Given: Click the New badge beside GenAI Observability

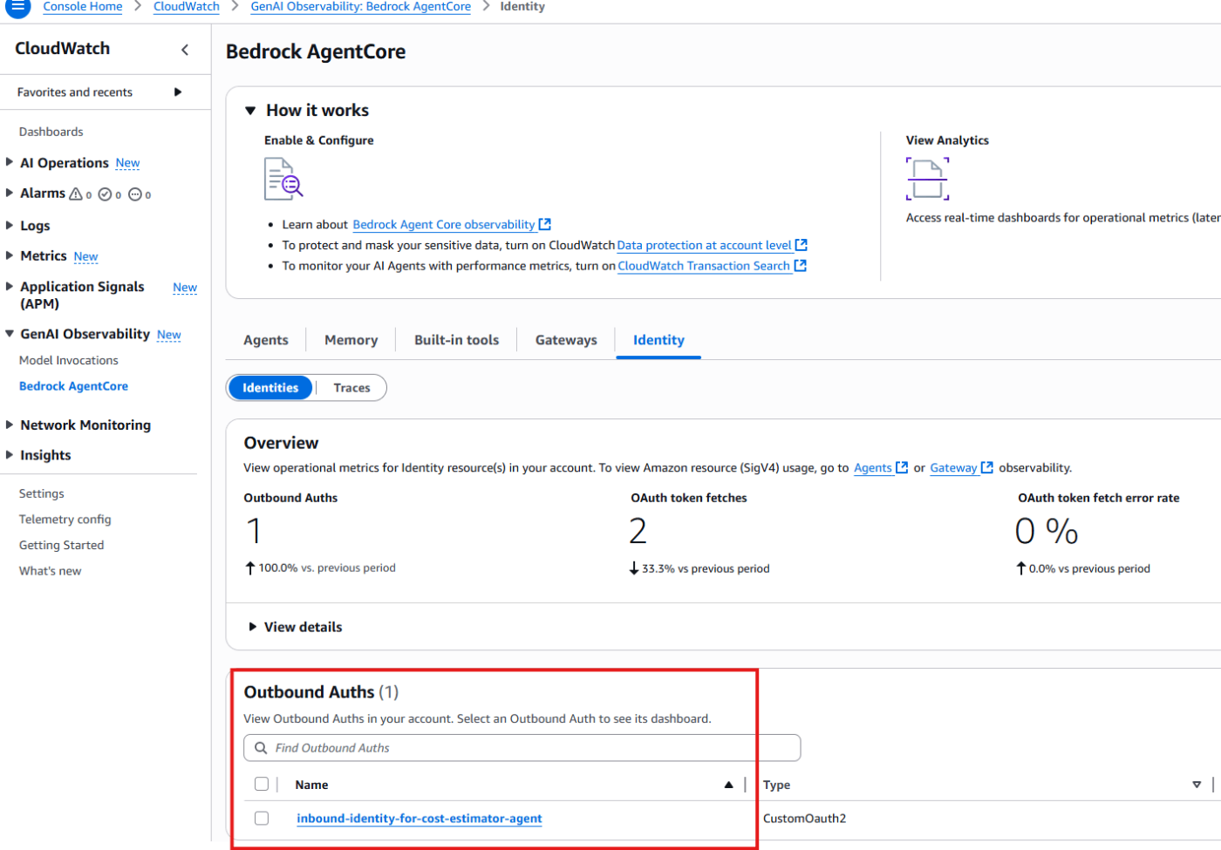Looking at the screenshot, I should tap(169, 335).
